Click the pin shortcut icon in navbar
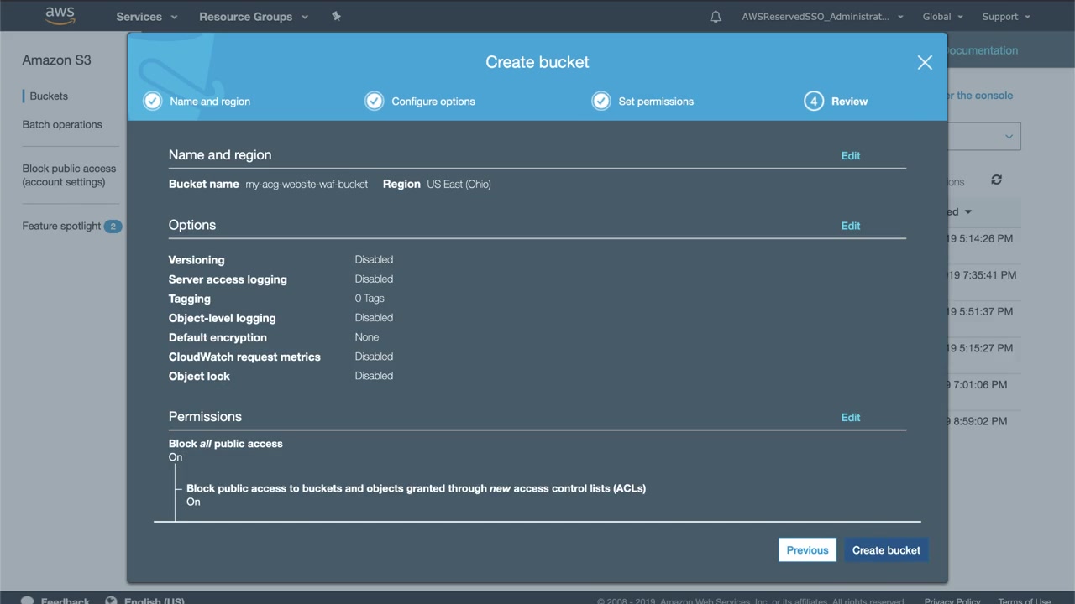 tap(336, 16)
